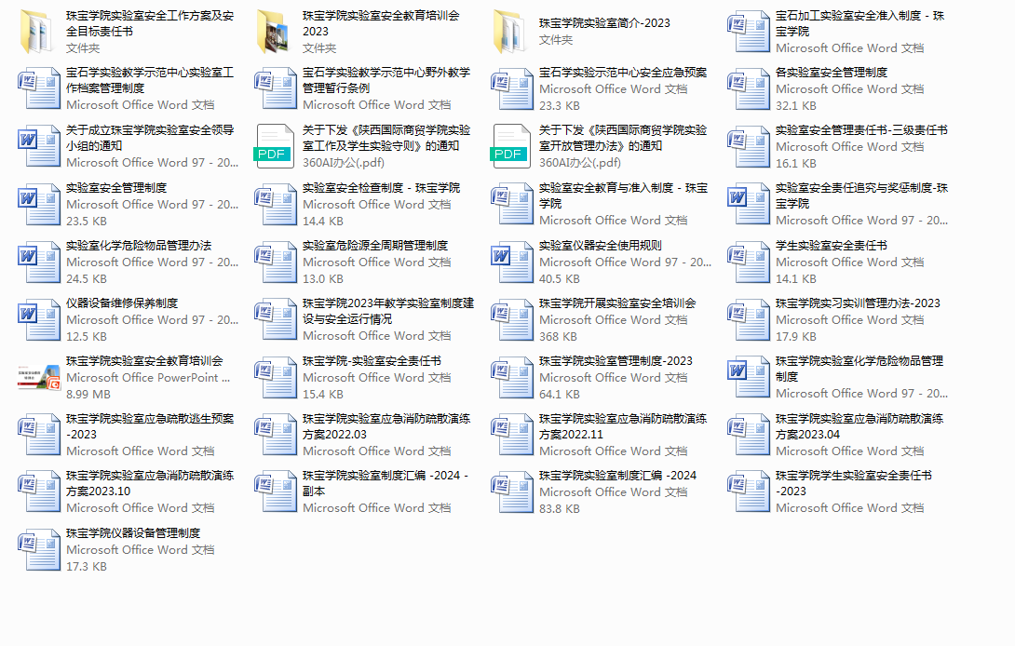Click the Word icon for 珠宝学院开展实验室安全培训会
The width and height of the screenshot is (1015, 646).
tap(510, 319)
